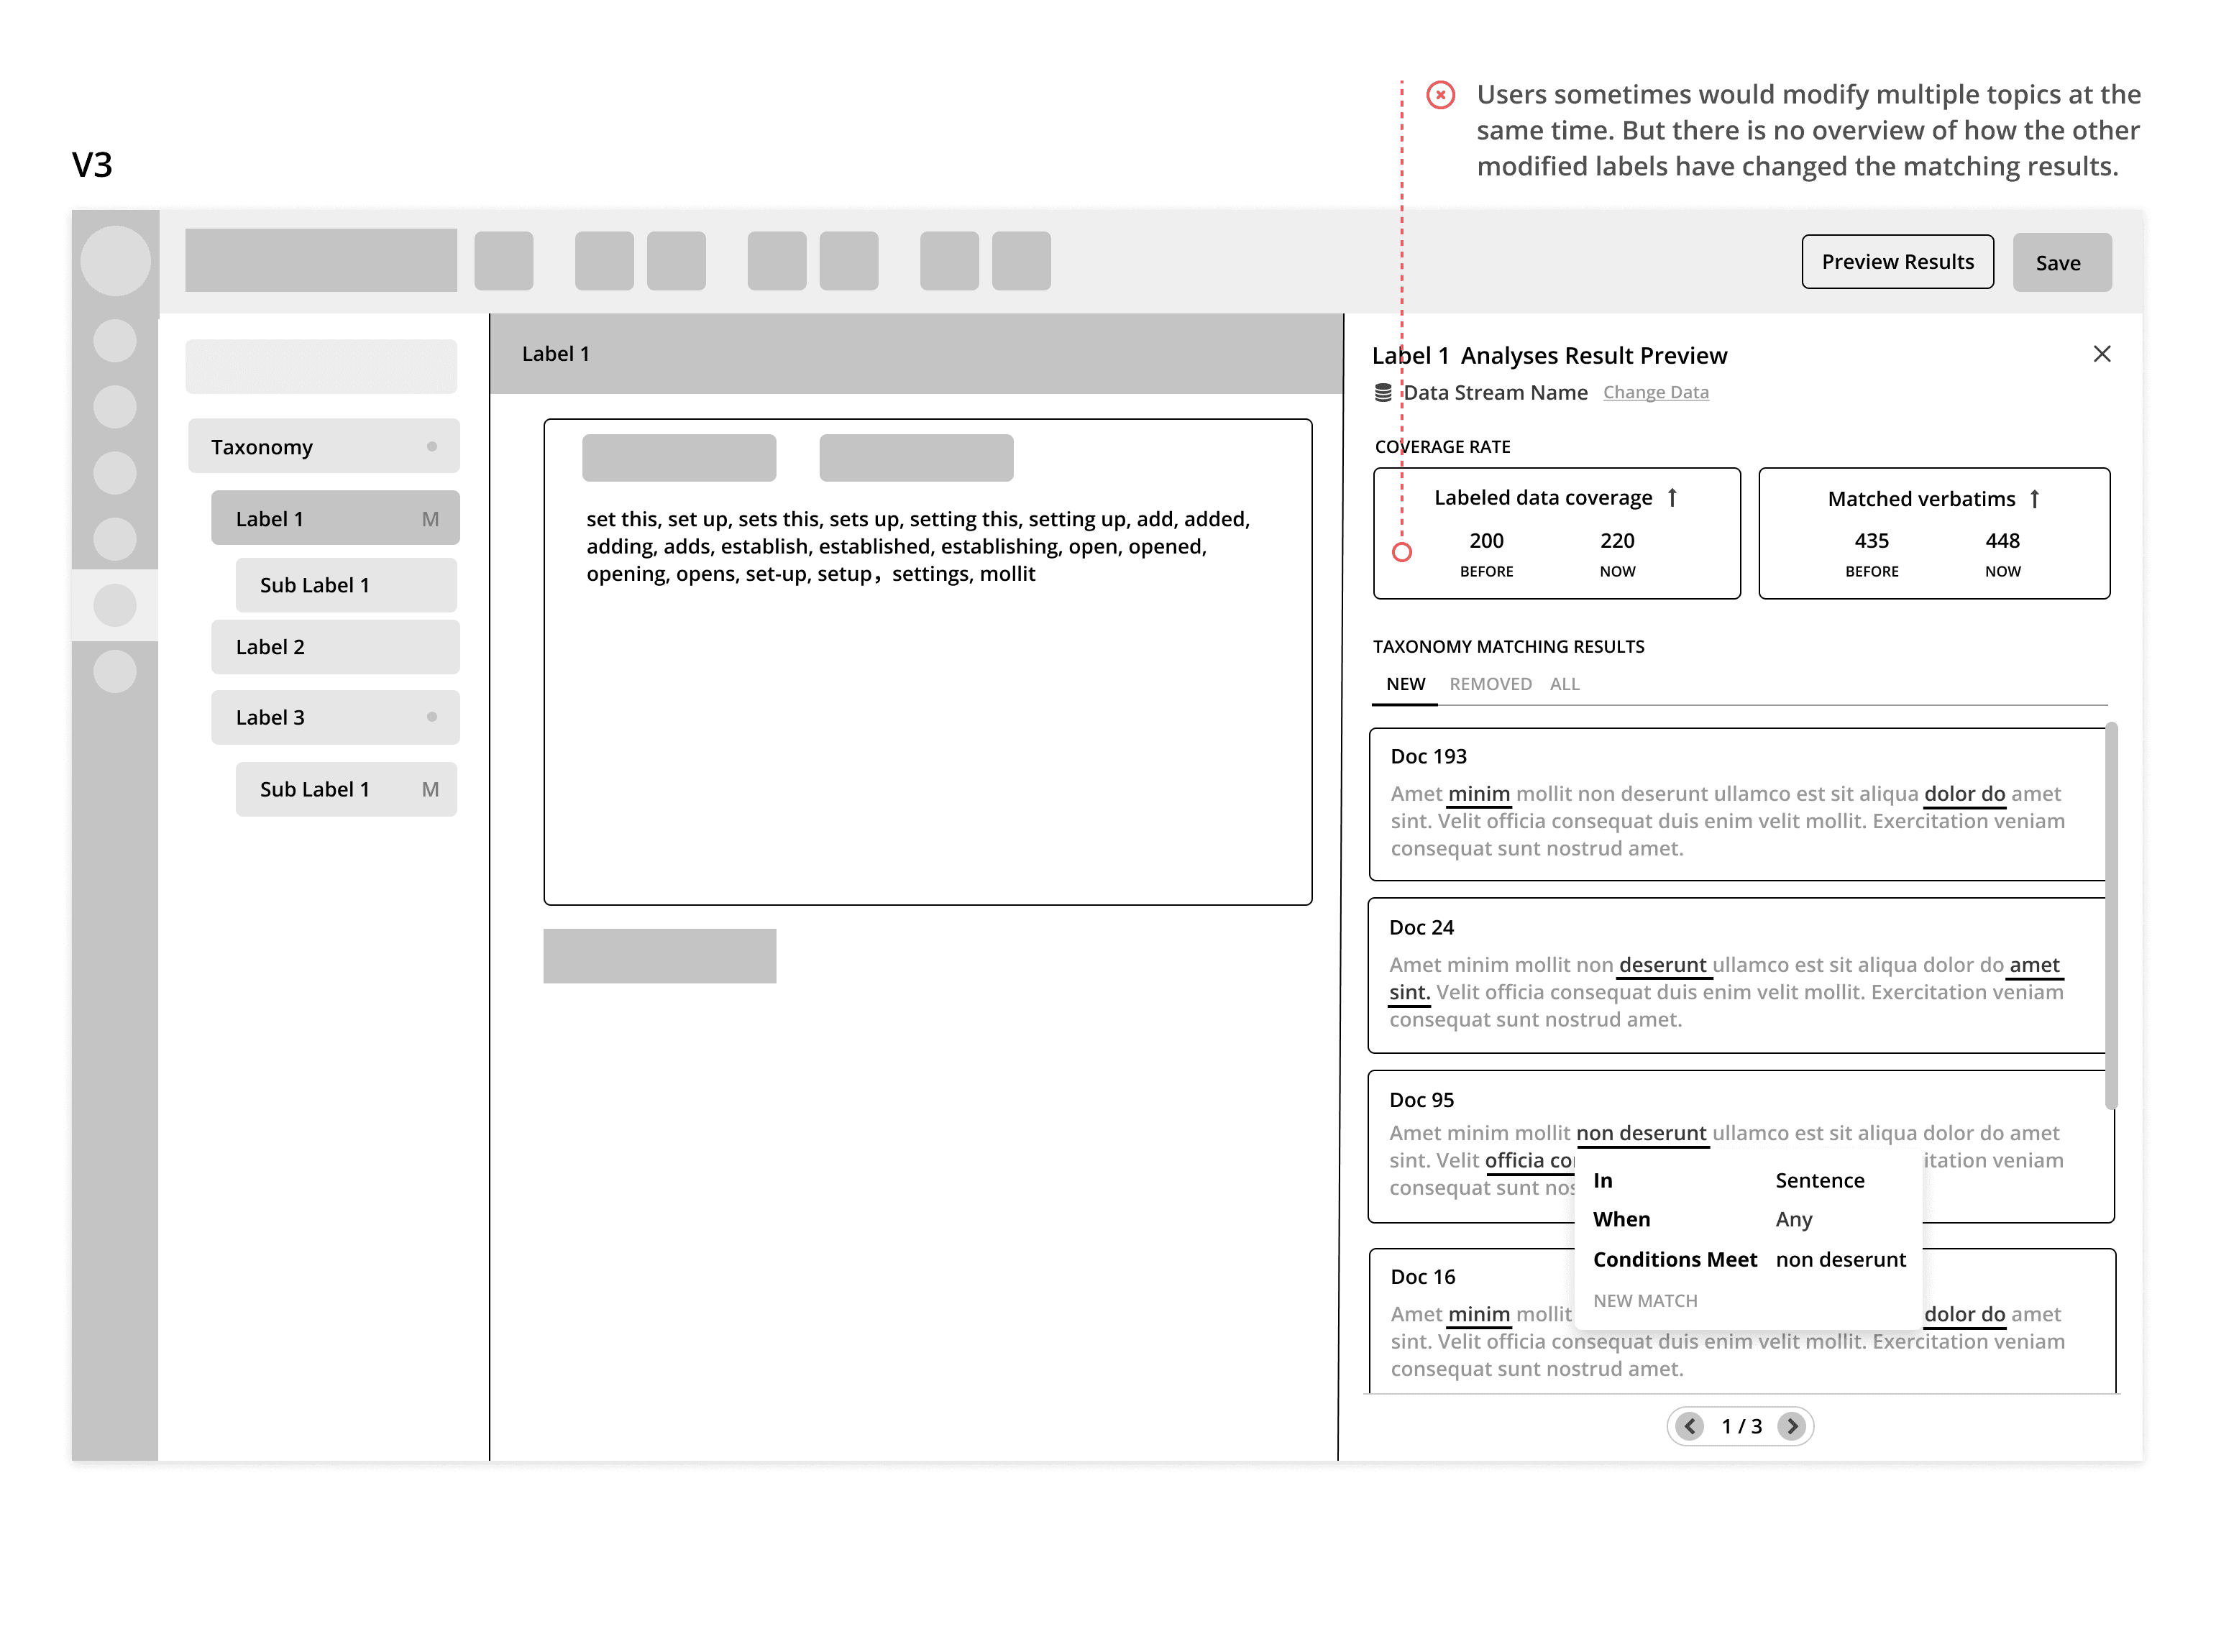Image resolution: width=2216 pixels, height=1652 pixels.
Task: Click the red error annotation icon
Action: [x=1440, y=95]
